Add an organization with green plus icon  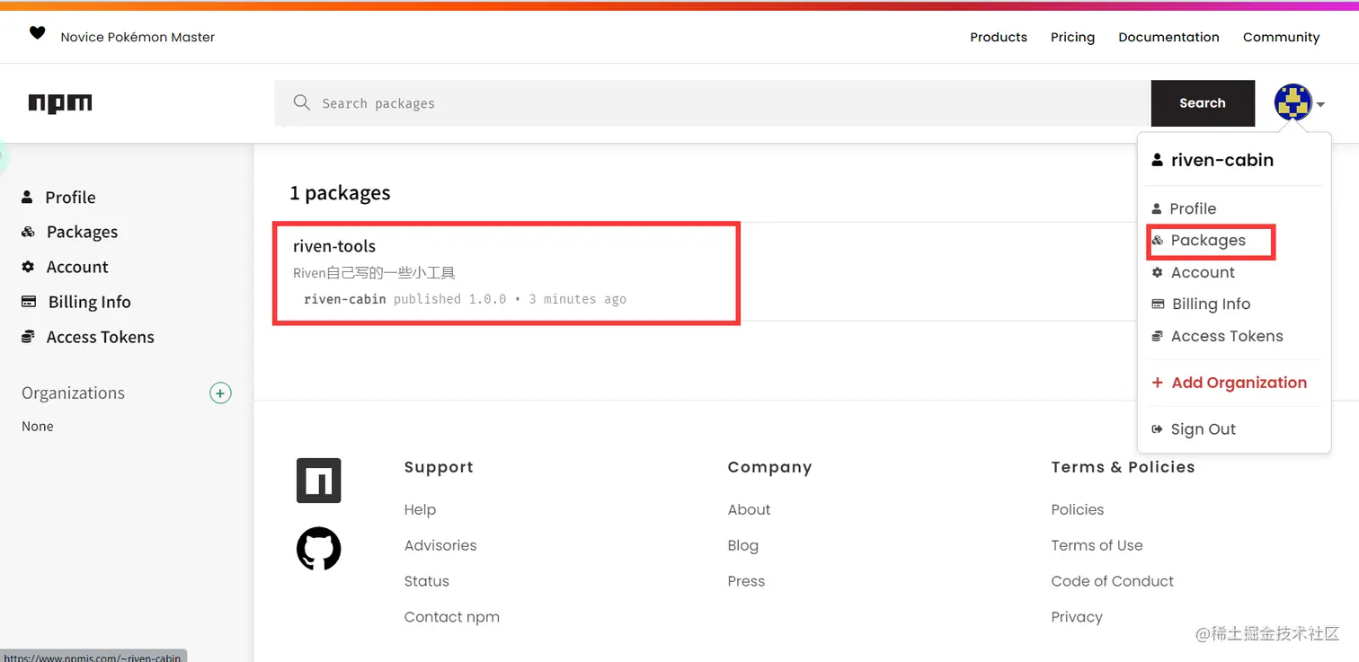220,393
